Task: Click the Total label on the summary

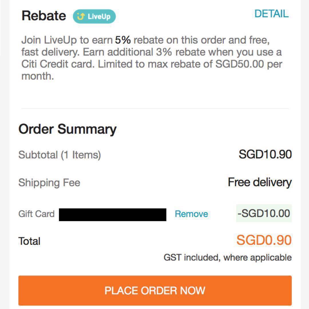Action: click(x=29, y=241)
